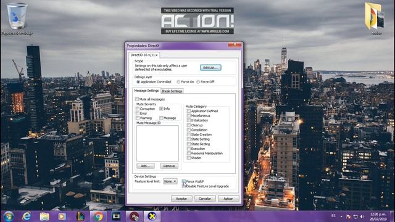395x222 pixels.
Task: Open Google Chrome from taskbar
Action: [98, 216]
